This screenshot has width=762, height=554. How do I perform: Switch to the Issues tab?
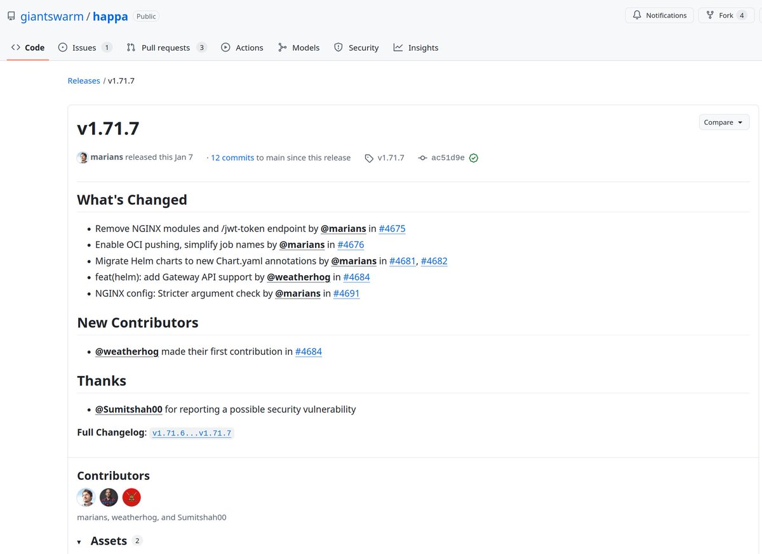point(85,48)
